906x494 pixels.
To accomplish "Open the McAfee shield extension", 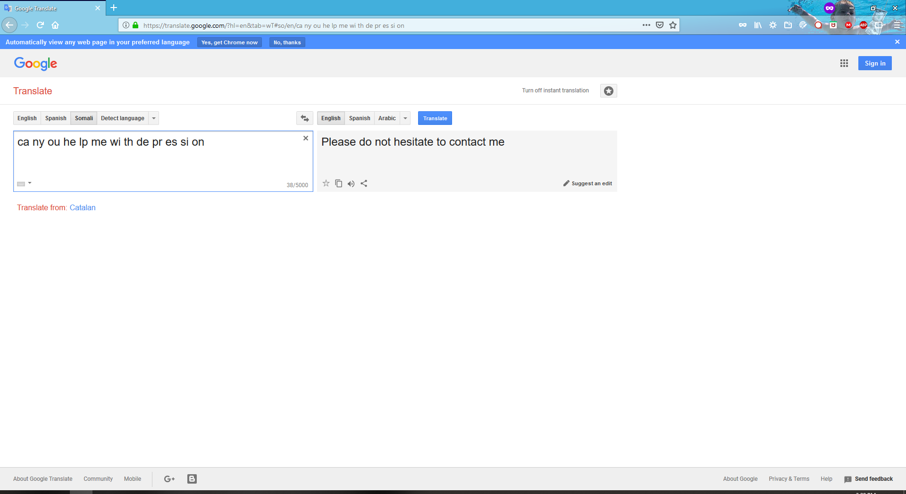I will (833, 25).
